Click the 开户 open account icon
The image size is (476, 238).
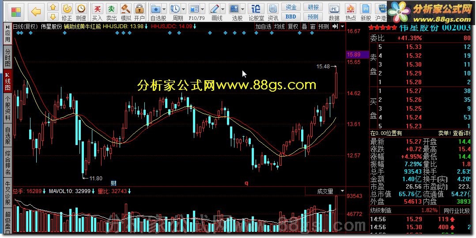[140, 12]
